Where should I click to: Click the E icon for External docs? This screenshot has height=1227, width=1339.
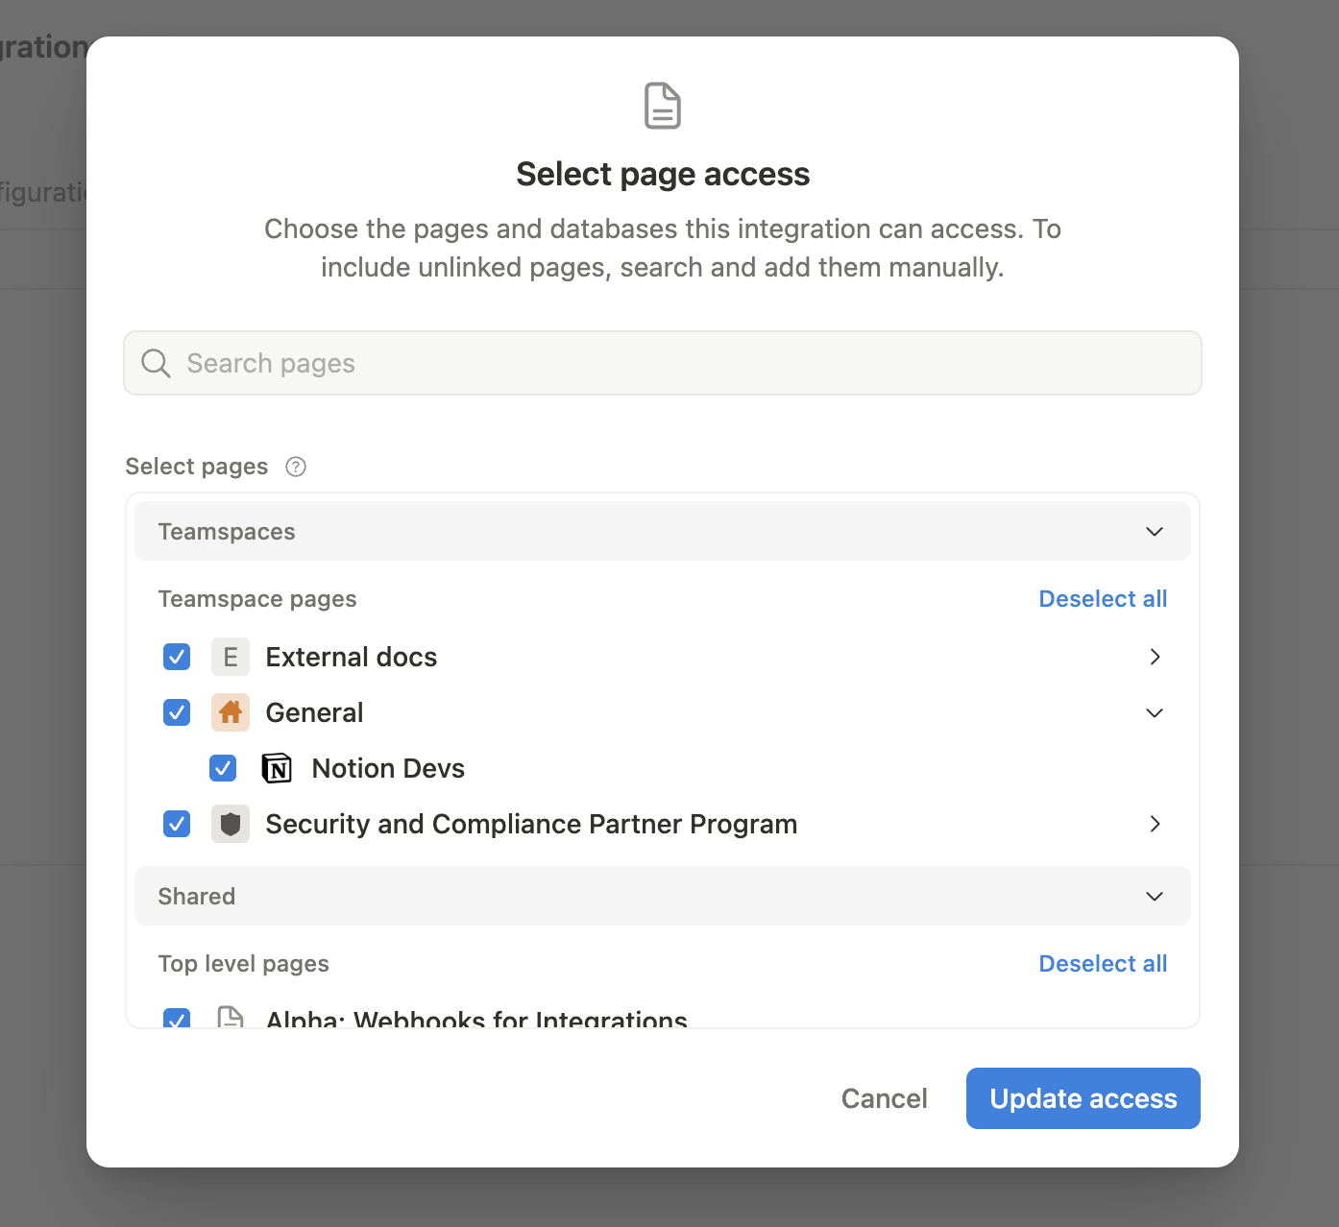click(230, 657)
